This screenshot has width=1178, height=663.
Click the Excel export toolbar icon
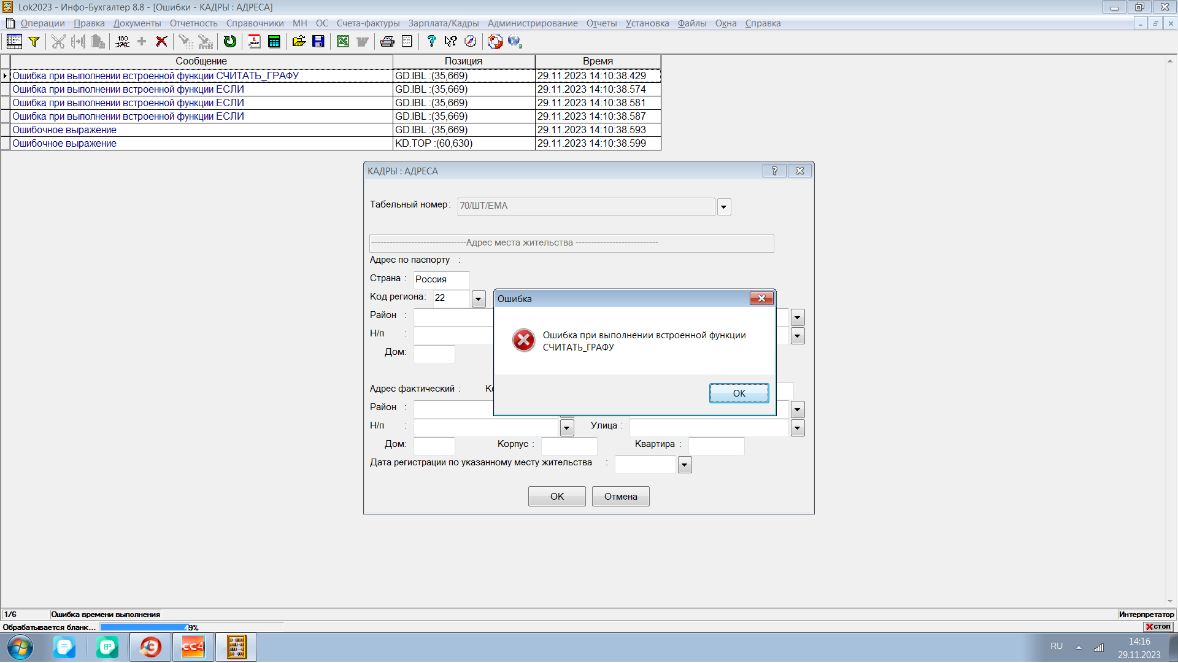click(x=343, y=42)
